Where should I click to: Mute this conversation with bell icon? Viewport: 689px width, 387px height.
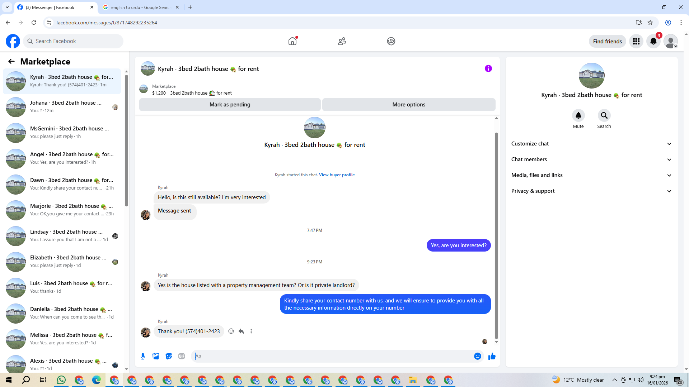(578, 115)
